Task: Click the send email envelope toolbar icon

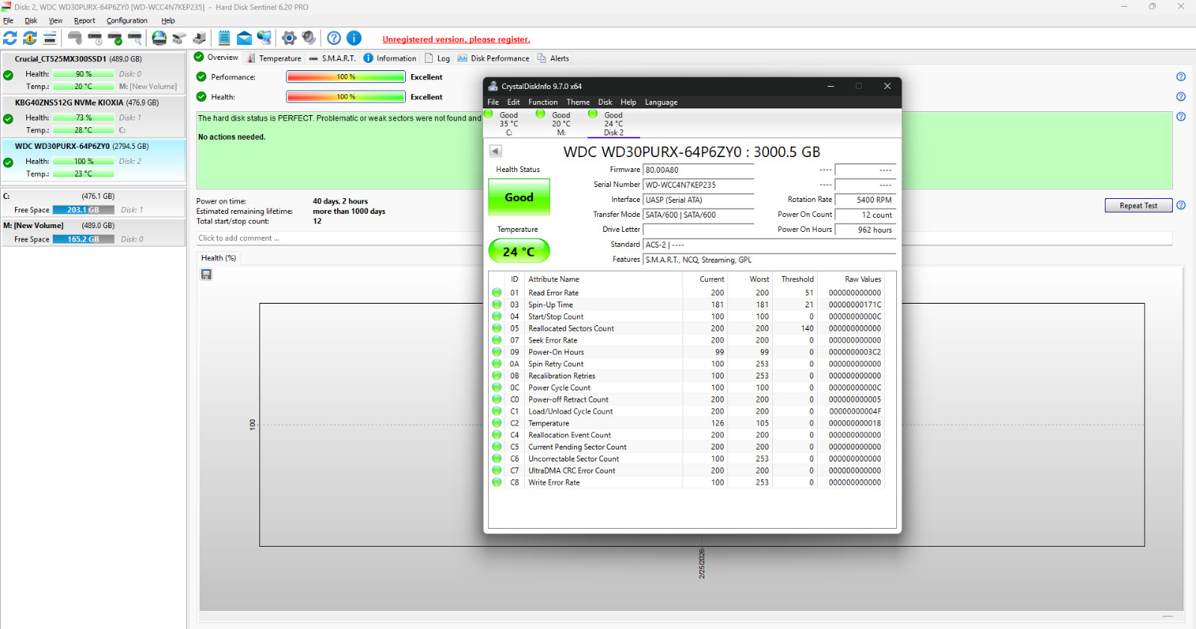Action: 244,38
